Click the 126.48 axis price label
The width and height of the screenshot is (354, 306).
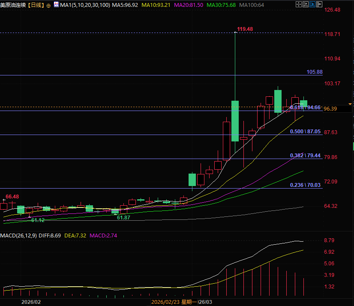[332, 10]
